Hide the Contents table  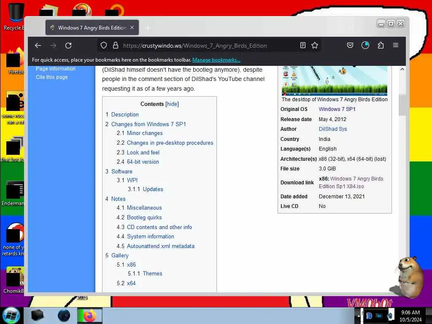point(172,104)
